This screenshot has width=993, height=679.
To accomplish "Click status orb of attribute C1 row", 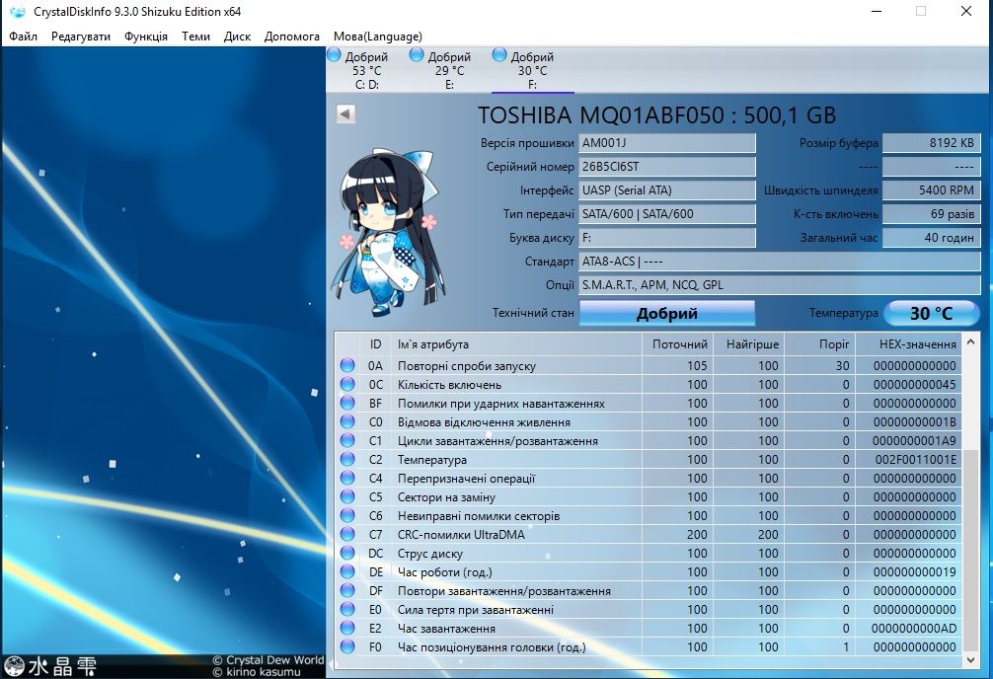I will point(347,440).
